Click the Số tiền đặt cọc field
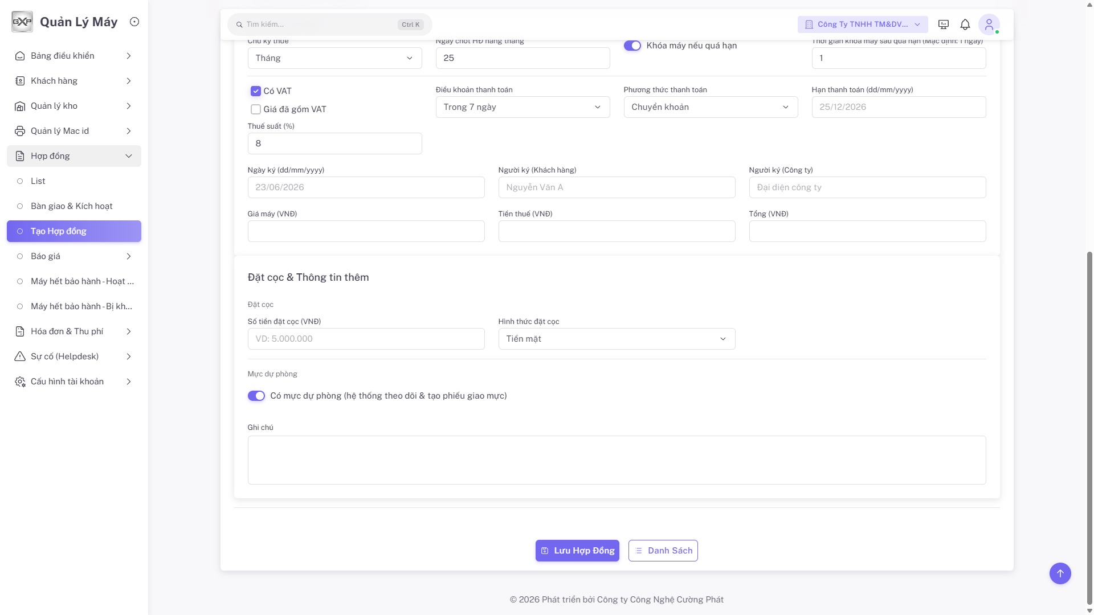 click(366, 339)
